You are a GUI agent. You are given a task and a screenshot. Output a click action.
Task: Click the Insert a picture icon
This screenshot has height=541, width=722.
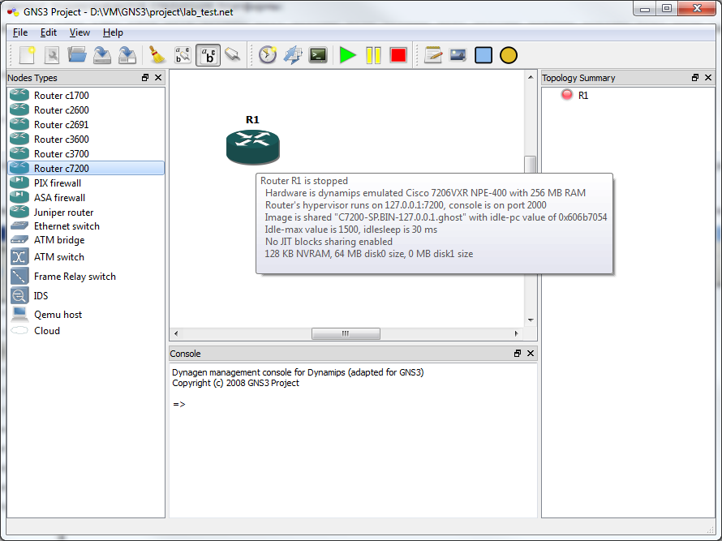pyautogui.click(x=458, y=55)
